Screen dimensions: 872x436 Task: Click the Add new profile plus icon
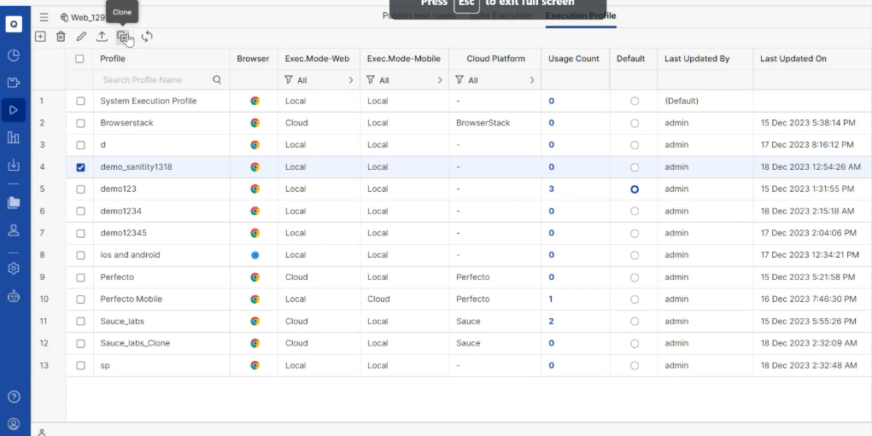[40, 37]
